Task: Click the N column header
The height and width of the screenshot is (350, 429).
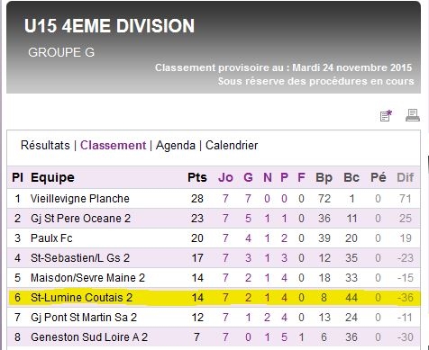Action: pyautogui.click(x=268, y=177)
